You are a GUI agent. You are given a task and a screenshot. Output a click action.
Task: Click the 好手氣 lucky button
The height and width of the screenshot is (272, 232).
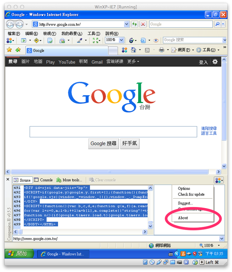pyautogui.click(x=130, y=143)
